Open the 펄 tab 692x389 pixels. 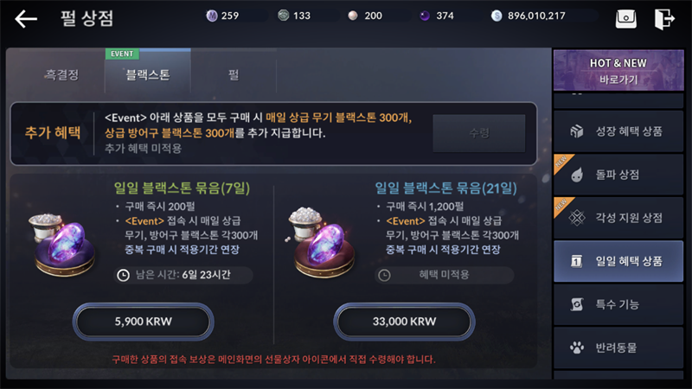[x=234, y=74]
